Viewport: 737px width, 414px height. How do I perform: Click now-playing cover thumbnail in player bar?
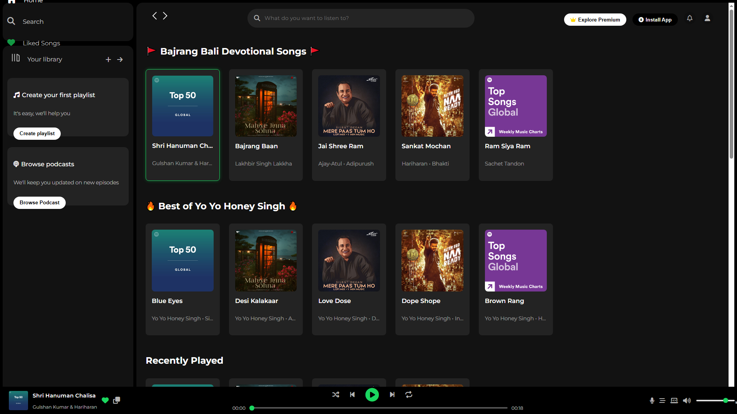[18, 401]
